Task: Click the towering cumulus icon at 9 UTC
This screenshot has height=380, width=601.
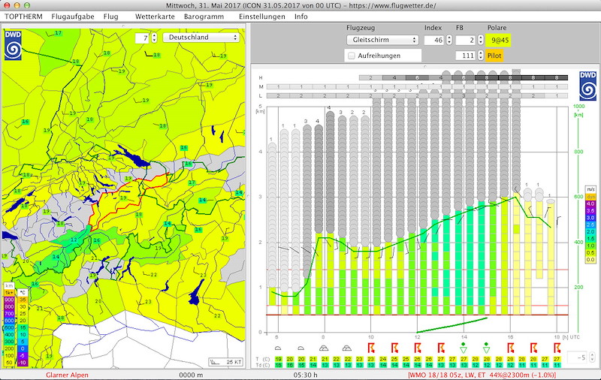Action: (x=347, y=348)
